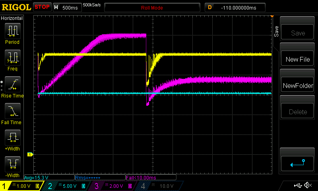Select the Freq measurement icon

click(x=12, y=60)
